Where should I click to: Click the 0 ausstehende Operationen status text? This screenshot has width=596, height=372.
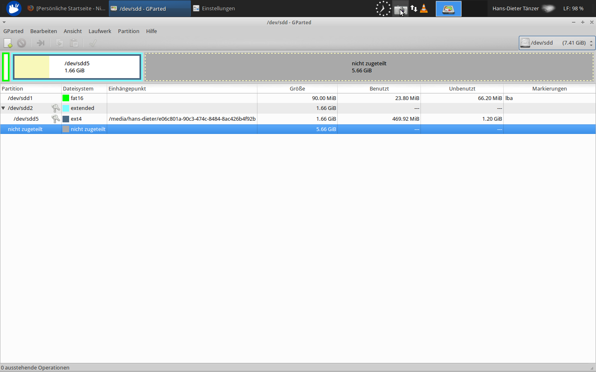(x=35, y=367)
